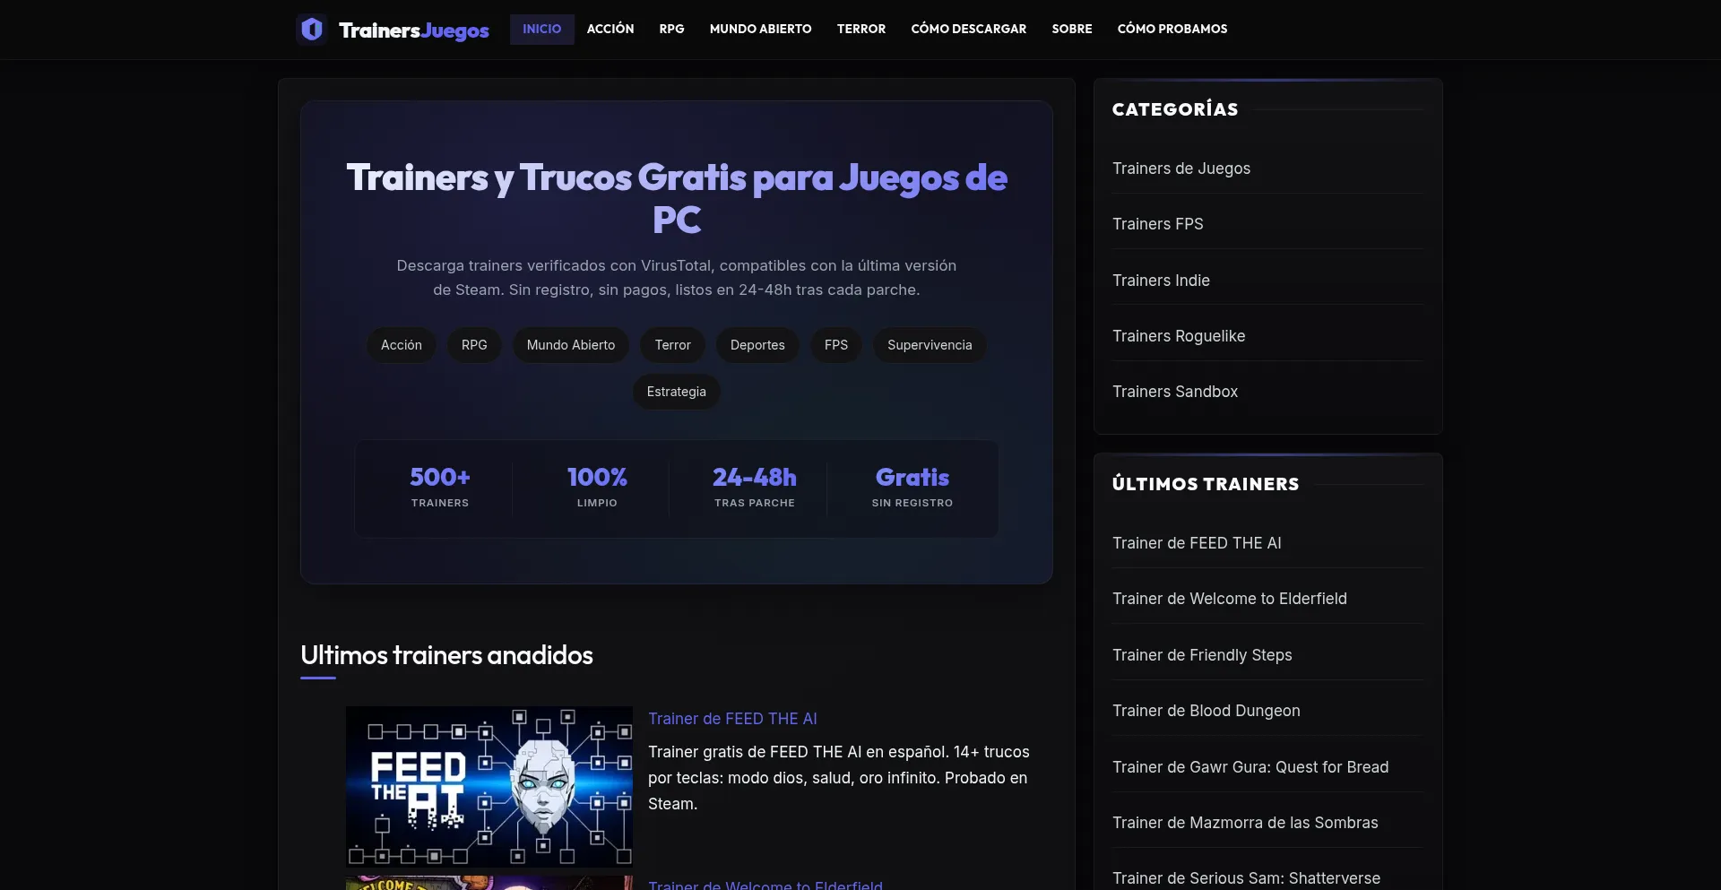Click the Estrategia category pill
This screenshot has height=890, width=1721.
coord(677,392)
